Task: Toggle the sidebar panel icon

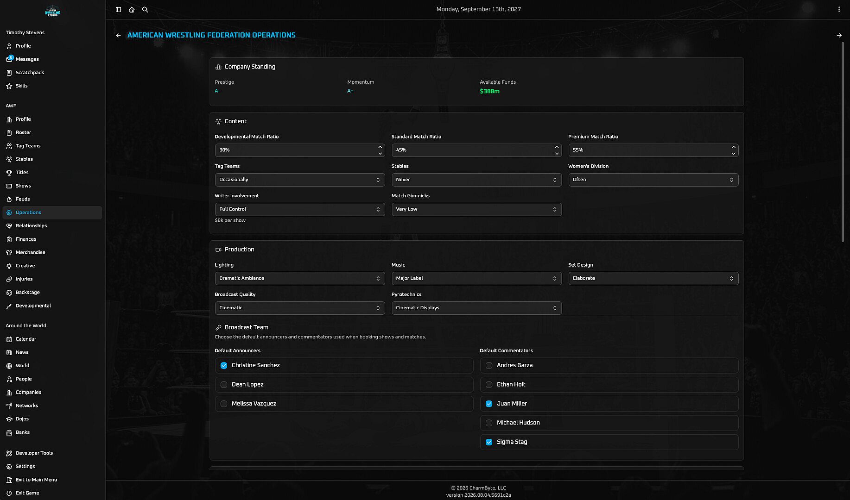Action: tap(118, 9)
